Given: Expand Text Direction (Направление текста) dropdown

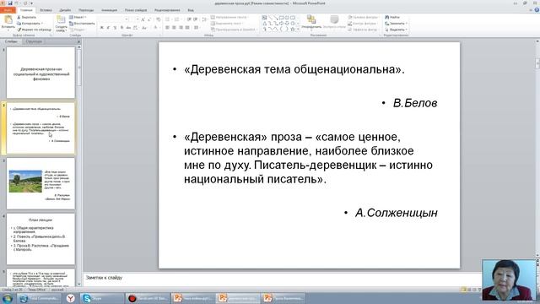Looking at the screenshot, I should coord(230,17).
